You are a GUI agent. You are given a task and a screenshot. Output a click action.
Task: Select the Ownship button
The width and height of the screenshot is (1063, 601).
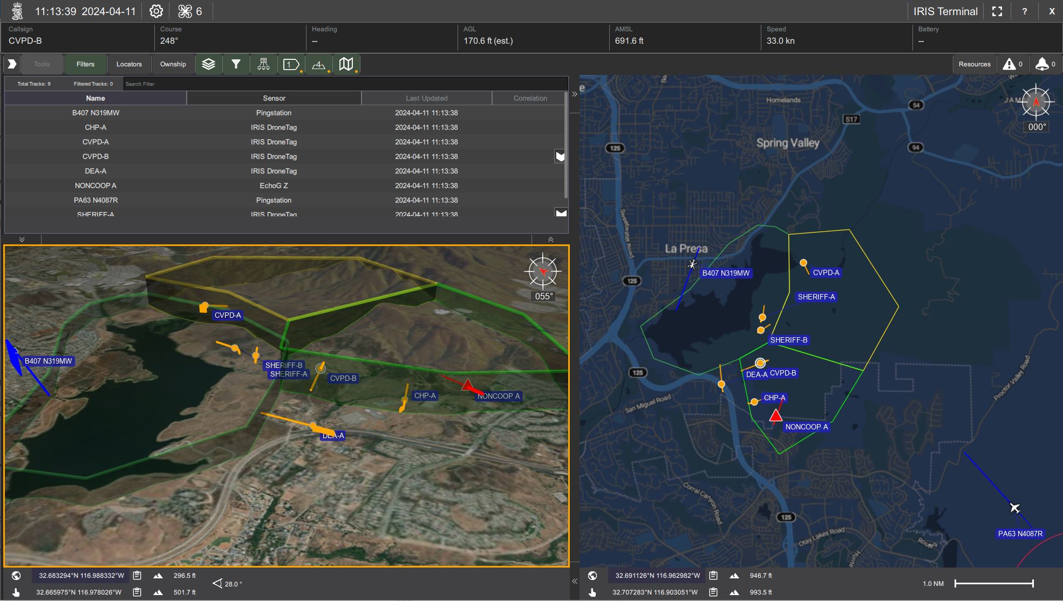point(173,64)
